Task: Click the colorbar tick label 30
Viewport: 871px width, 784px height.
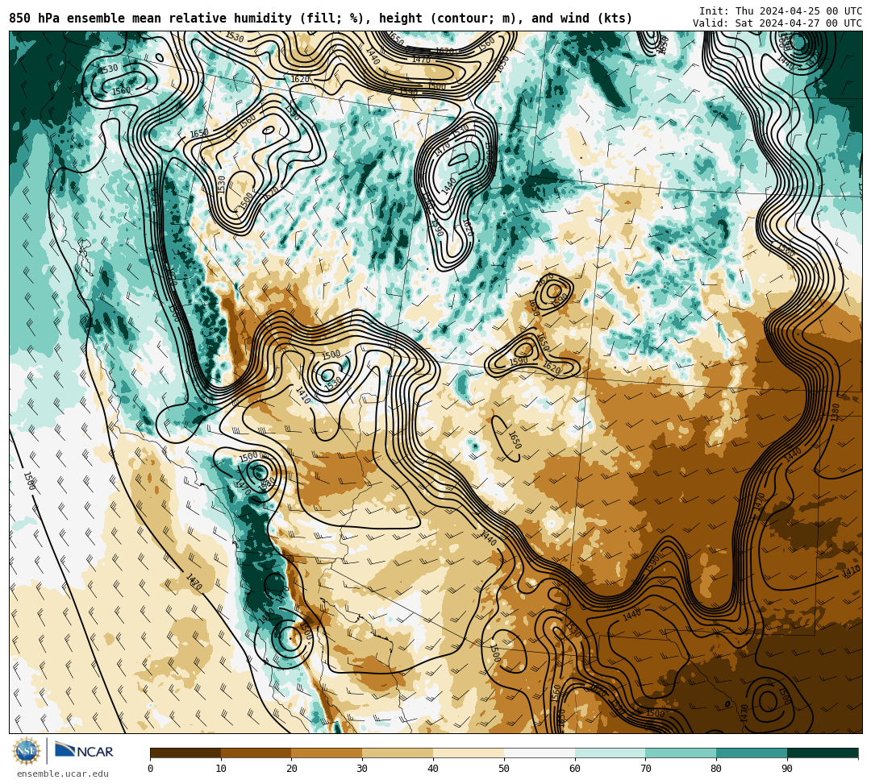Action: tap(363, 769)
